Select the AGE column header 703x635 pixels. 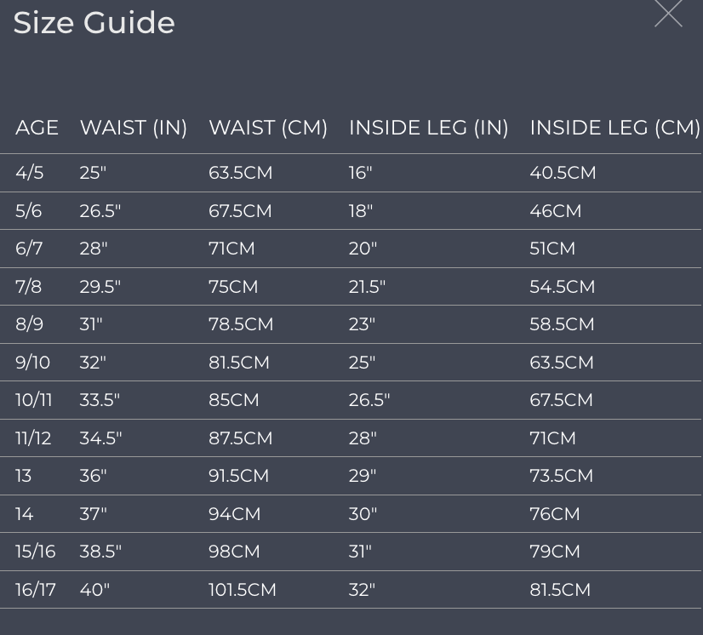(37, 128)
